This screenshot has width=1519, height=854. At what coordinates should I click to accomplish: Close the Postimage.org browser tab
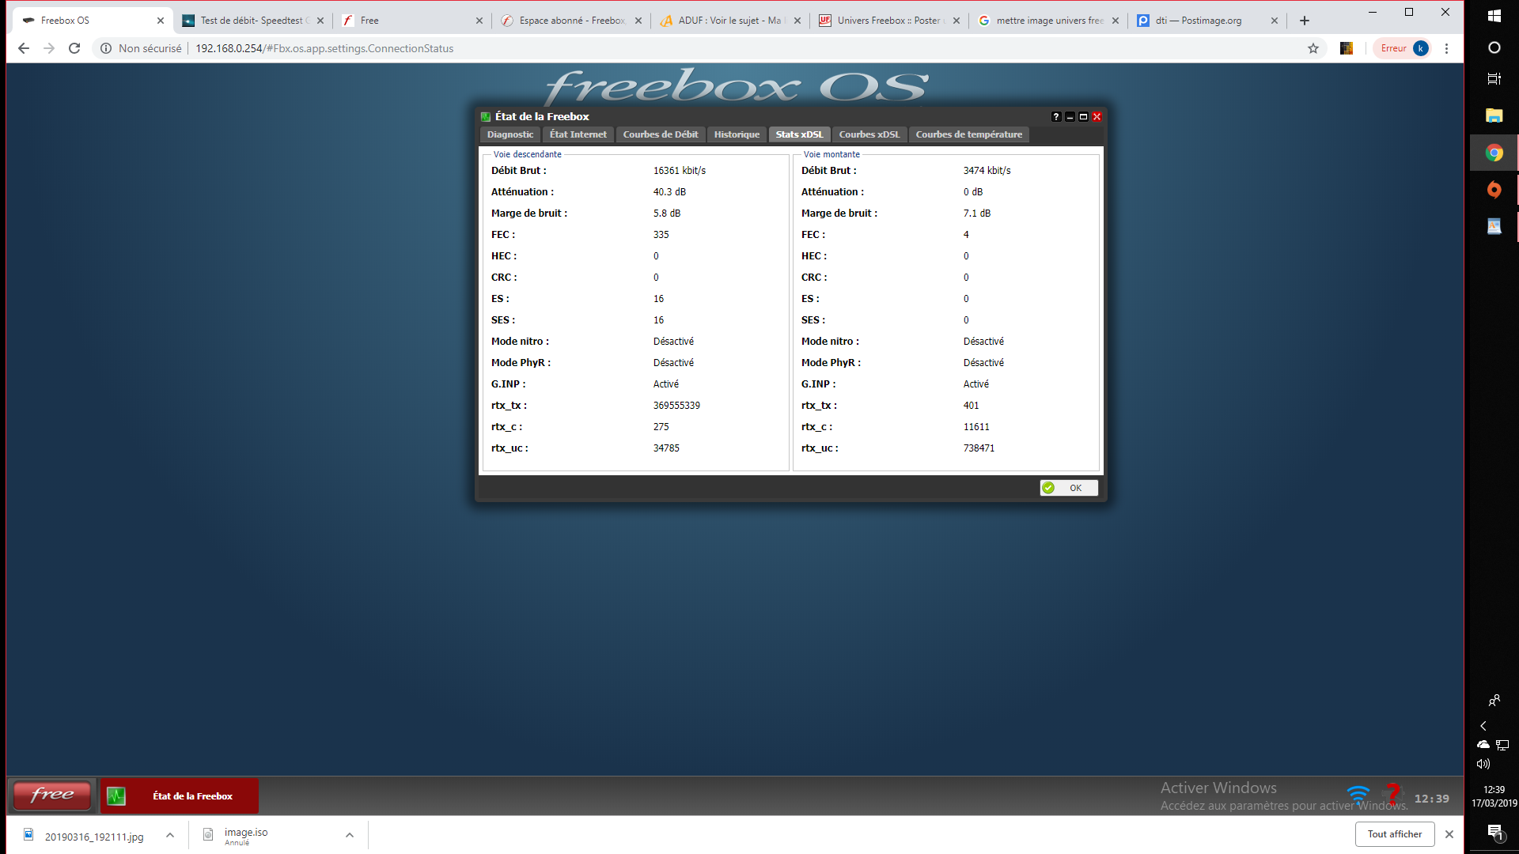click(x=1274, y=21)
